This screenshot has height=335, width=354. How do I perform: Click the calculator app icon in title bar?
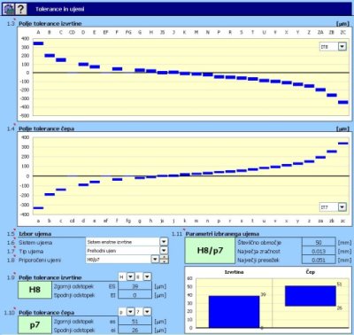9,9
